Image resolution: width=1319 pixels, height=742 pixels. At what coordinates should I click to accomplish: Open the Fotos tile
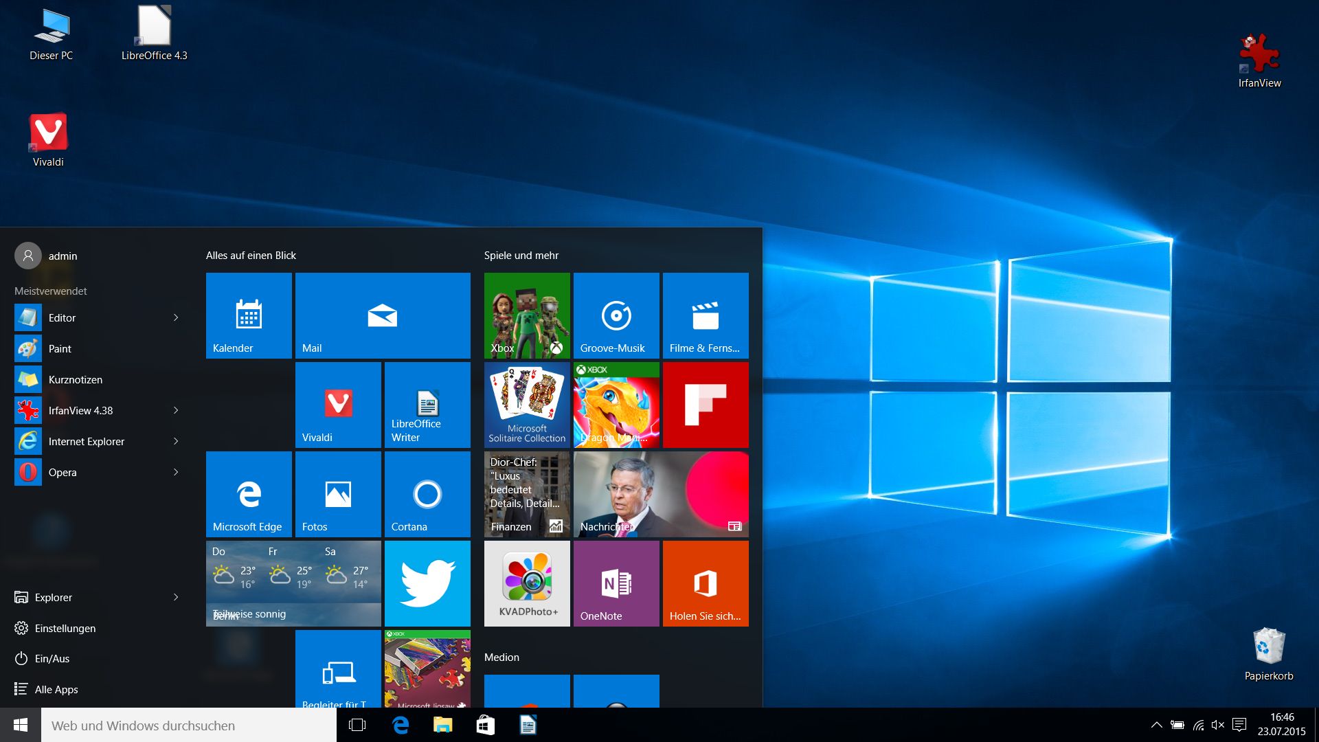338,494
